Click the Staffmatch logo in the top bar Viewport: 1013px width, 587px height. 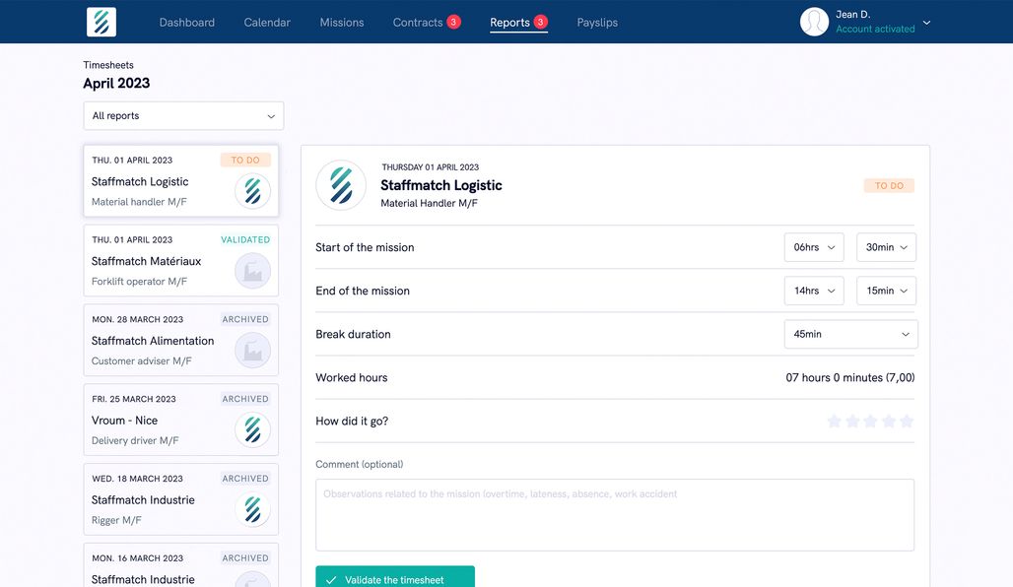coord(101,21)
